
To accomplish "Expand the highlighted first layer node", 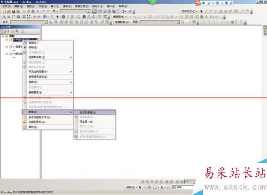I will 7,40.
